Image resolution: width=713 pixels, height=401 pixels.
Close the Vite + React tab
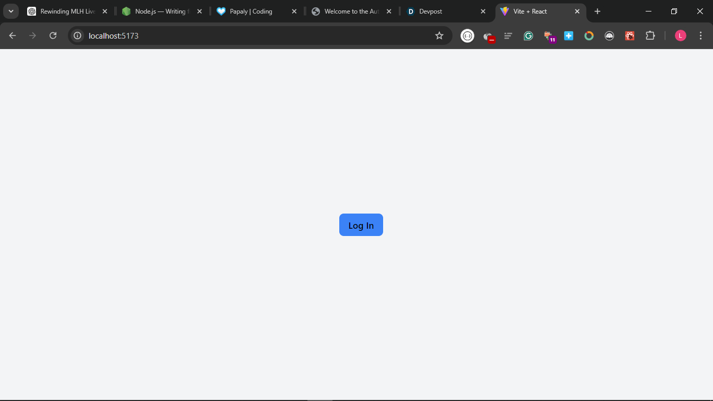pos(577,11)
